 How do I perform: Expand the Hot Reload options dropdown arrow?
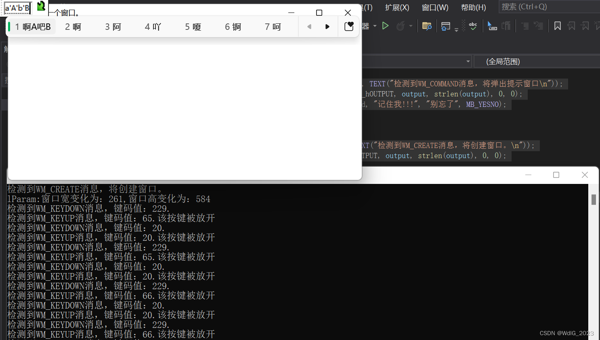[411, 26]
